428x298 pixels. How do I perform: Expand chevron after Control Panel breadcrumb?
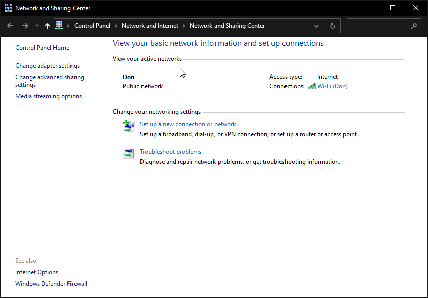coord(116,26)
